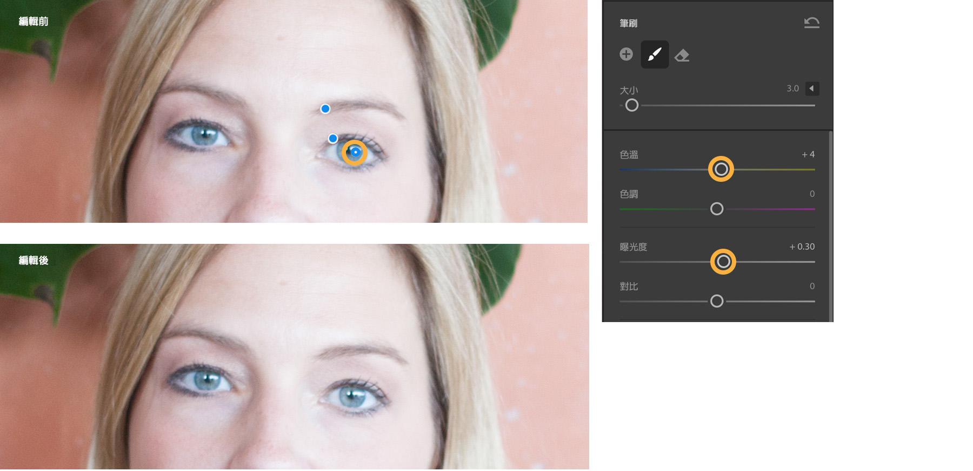Click the 編輯前 before photo
This screenshot has width=973, height=471.
[x=294, y=111]
